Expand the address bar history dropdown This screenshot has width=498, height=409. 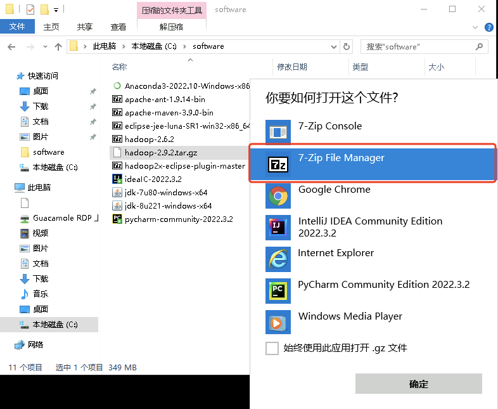coord(333,47)
